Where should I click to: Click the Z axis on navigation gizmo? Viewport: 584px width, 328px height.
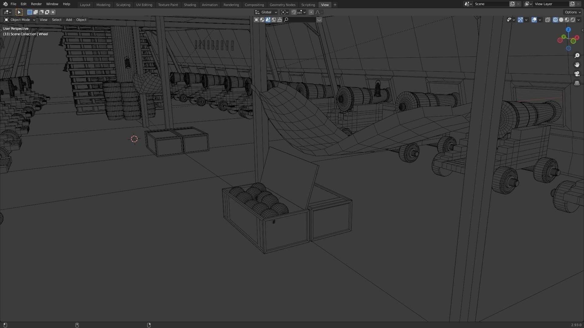point(568,29)
